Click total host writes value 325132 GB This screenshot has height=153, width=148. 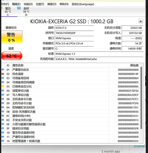[132, 33]
